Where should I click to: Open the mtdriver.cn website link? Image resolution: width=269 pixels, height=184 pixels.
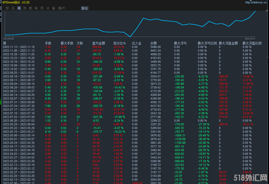(256, 2)
